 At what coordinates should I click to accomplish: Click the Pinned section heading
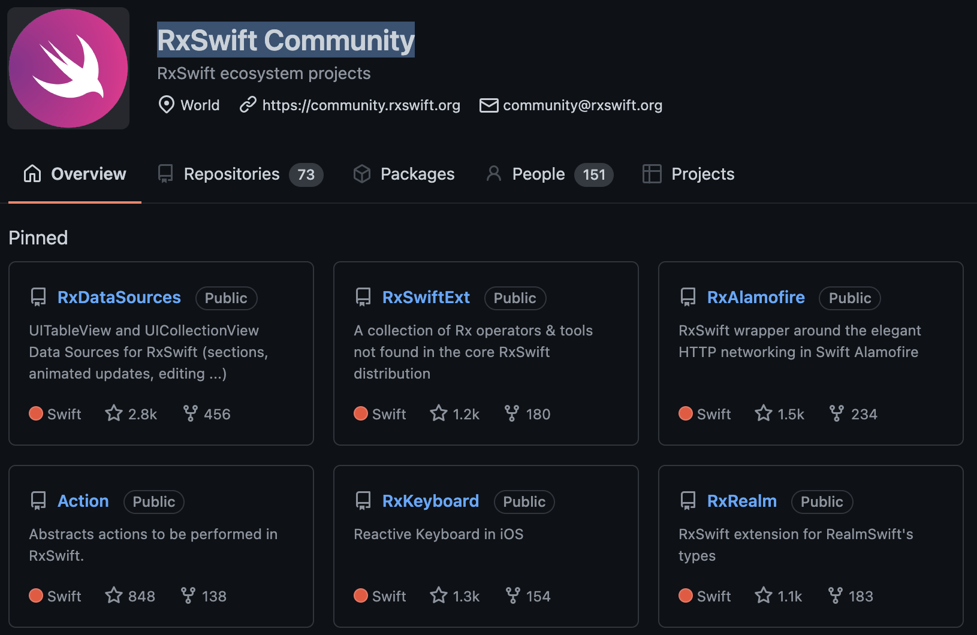38,238
